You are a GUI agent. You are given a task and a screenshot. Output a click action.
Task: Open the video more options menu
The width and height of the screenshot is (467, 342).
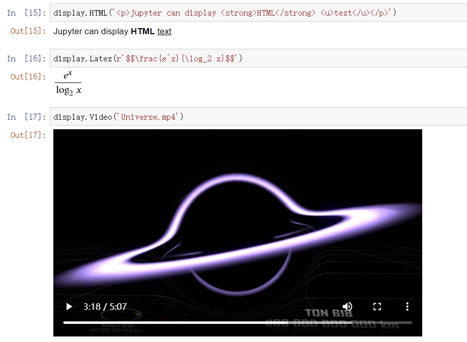(407, 307)
